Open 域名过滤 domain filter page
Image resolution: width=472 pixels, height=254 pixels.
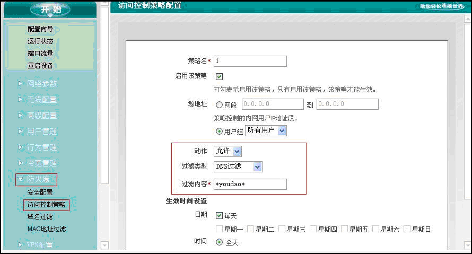click(x=40, y=217)
